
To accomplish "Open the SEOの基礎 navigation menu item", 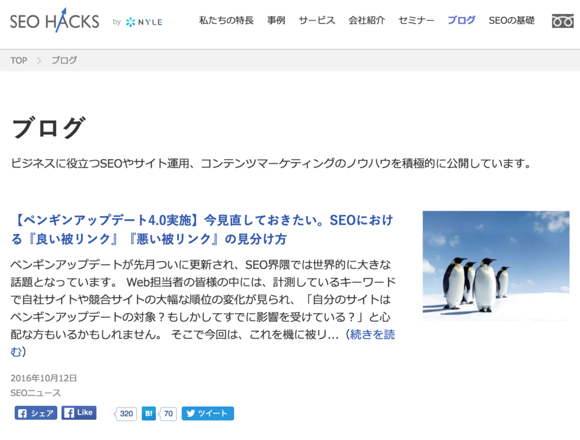I will click(x=511, y=20).
